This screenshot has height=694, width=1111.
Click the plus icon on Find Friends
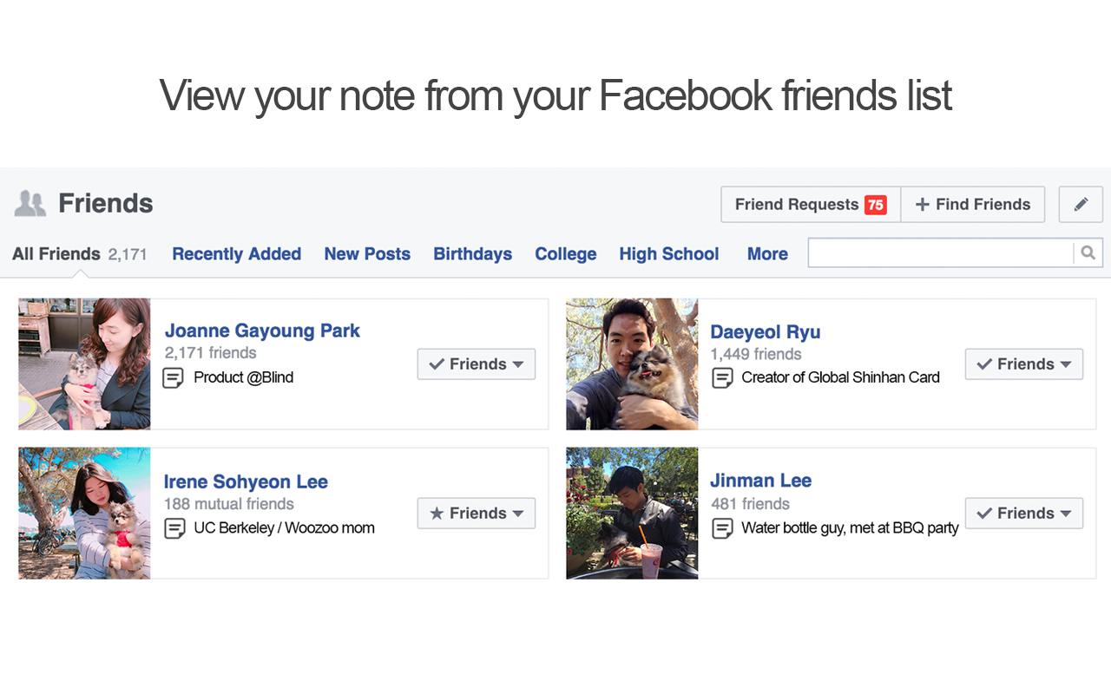[923, 204]
